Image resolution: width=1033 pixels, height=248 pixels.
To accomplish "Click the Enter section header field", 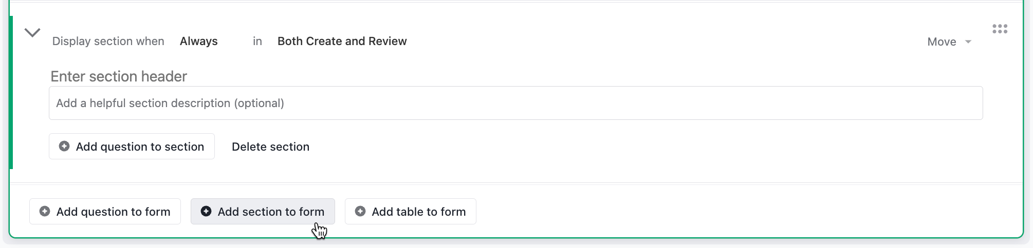I will point(119,76).
